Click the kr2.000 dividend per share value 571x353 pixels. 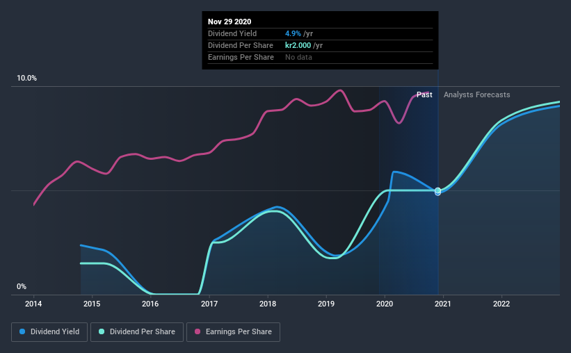click(x=298, y=45)
